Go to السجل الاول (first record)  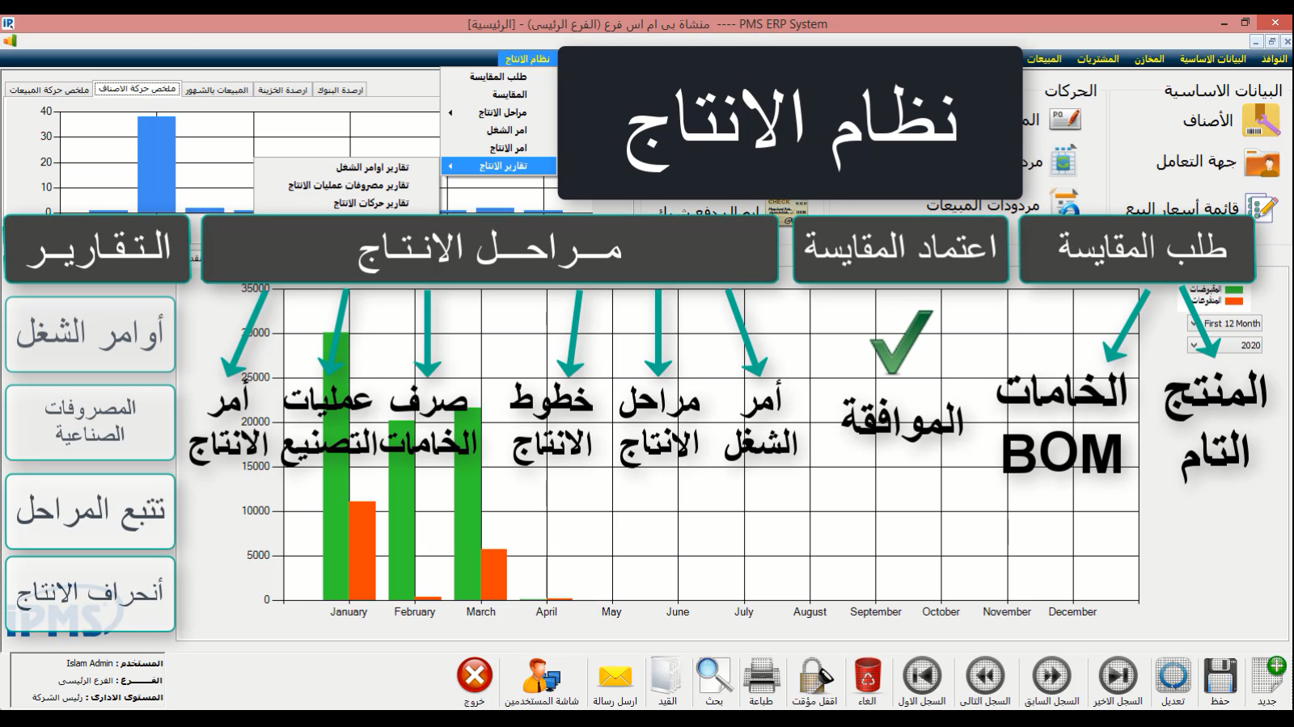[x=922, y=676]
